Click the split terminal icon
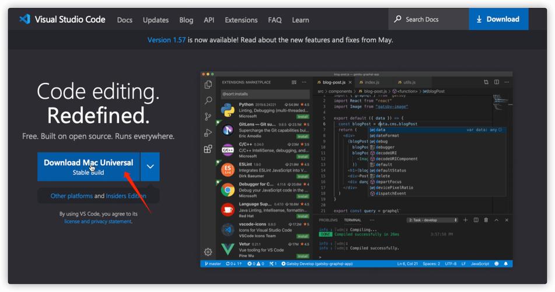 pyautogui.click(x=476, y=220)
